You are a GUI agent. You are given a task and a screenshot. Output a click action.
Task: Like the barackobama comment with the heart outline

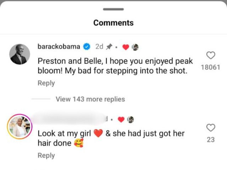[x=211, y=55]
